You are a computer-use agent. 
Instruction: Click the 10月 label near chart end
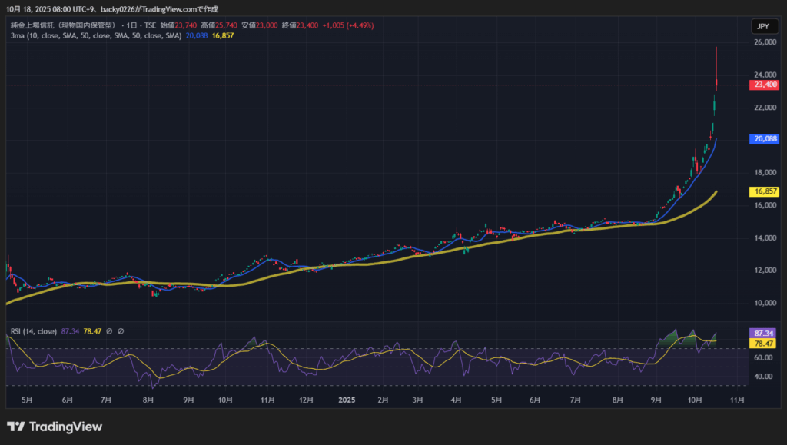click(x=695, y=400)
